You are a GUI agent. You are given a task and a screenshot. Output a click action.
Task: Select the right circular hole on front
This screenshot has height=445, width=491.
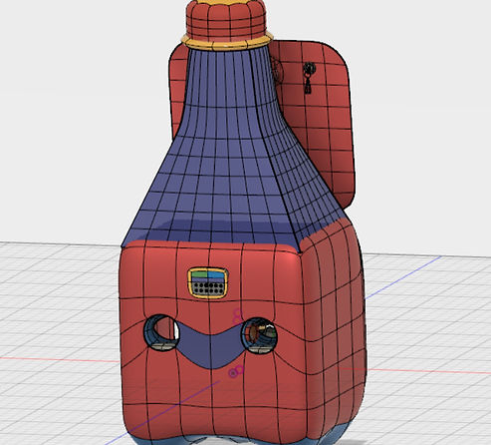point(260,335)
